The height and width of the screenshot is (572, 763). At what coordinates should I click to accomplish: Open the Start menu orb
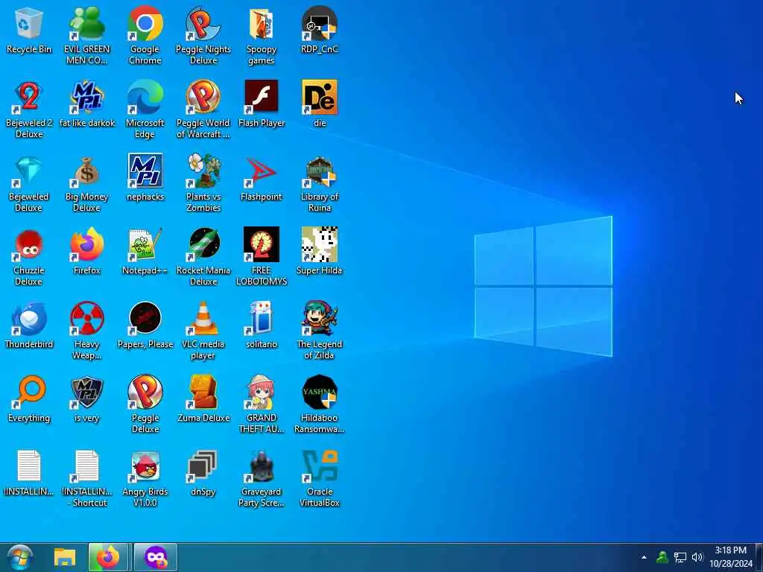tap(20, 557)
